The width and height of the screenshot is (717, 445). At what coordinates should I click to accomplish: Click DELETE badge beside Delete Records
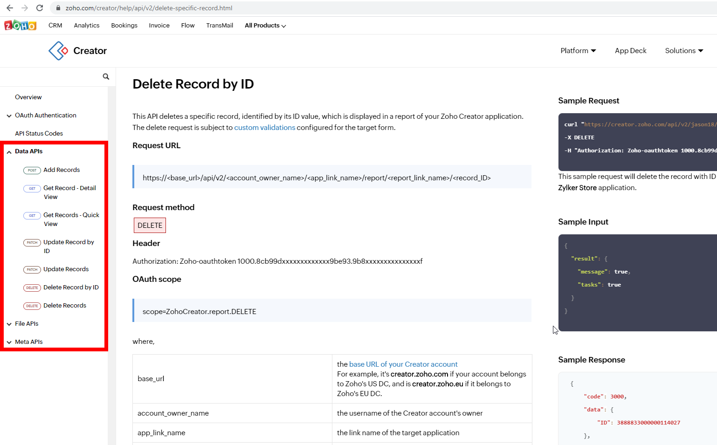[32, 306]
